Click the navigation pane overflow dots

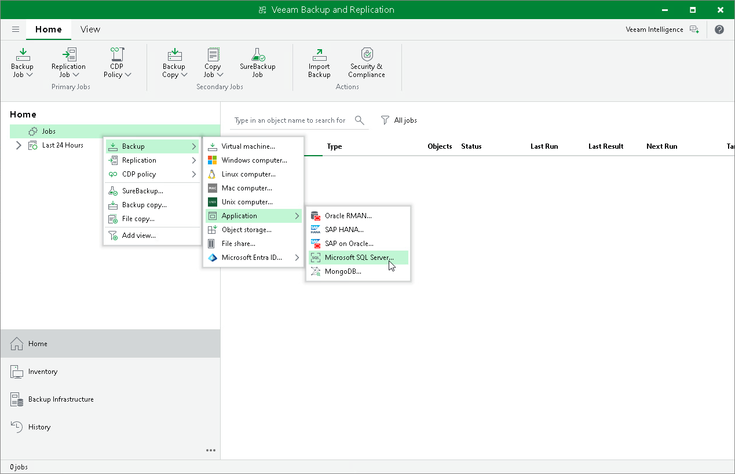[x=211, y=450]
